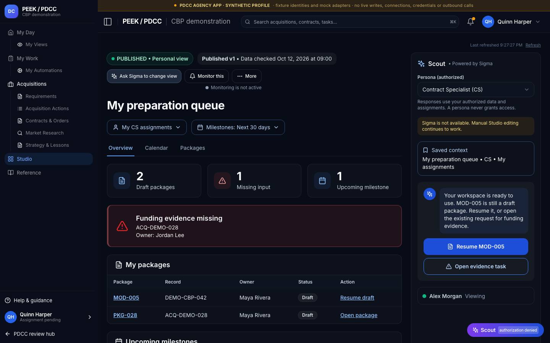Click the My Views eye icon
Image resolution: width=550 pixels, height=343 pixels.
pos(19,45)
